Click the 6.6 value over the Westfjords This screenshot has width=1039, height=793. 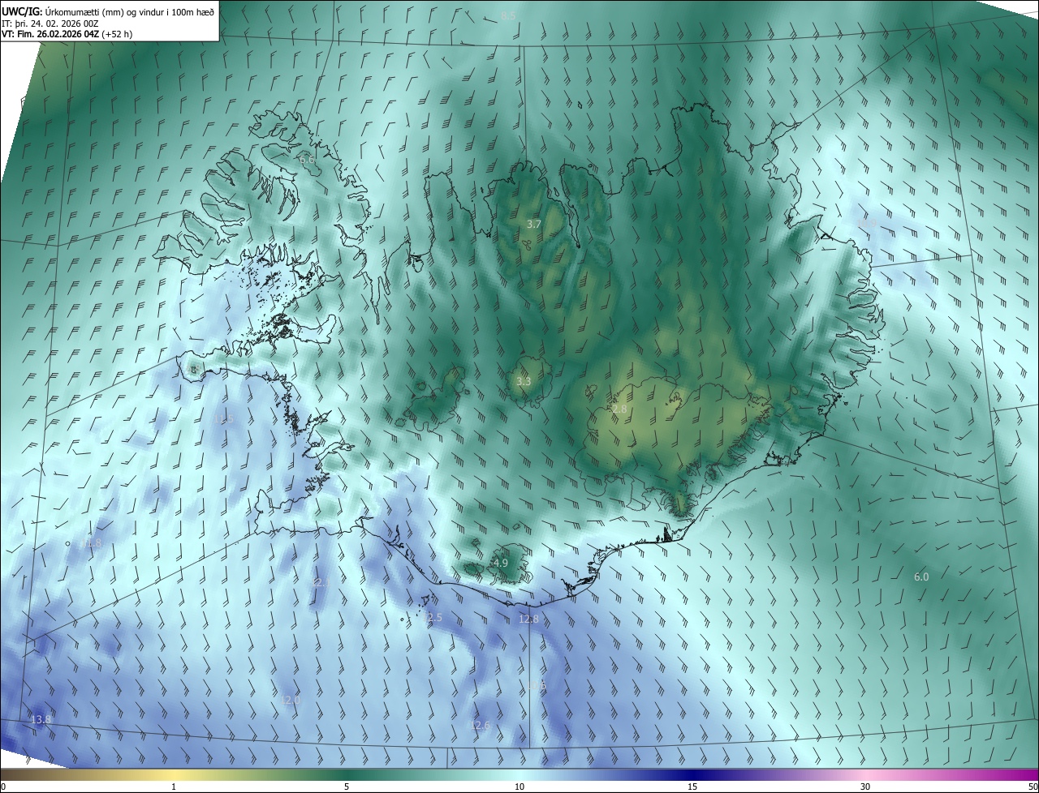coord(307,160)
